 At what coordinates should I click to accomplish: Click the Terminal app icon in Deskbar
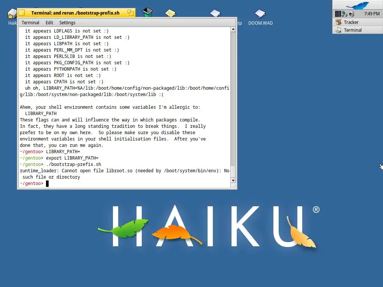[338, 30]
